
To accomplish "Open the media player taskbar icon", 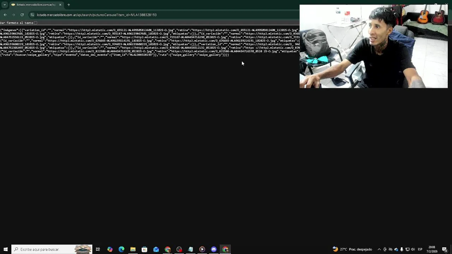I will coord(202,249).
